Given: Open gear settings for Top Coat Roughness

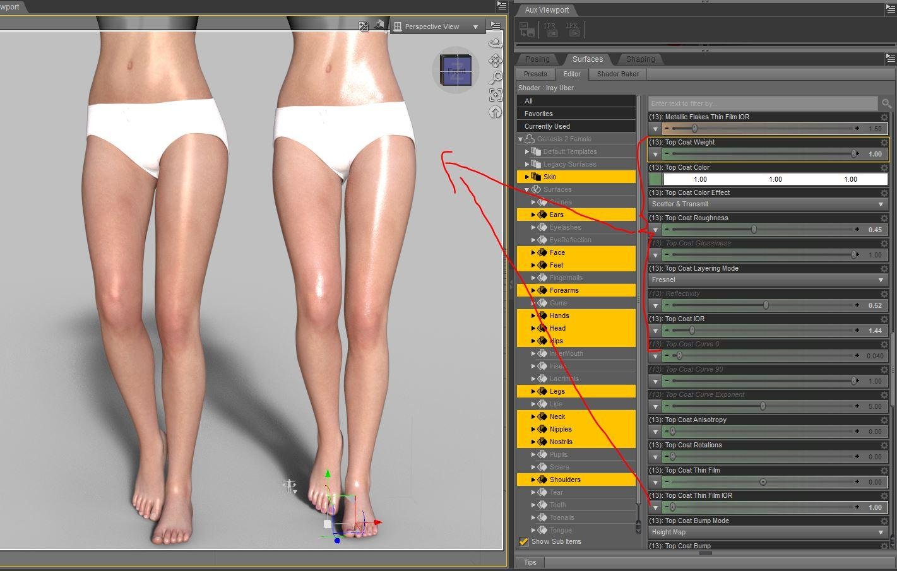Looking at the screenshot, I should tap(884, 218).
